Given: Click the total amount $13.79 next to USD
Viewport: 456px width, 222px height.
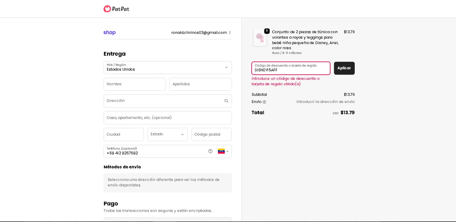Looking at the screenshot, I should pyautogui.click(x=347, y=113).
